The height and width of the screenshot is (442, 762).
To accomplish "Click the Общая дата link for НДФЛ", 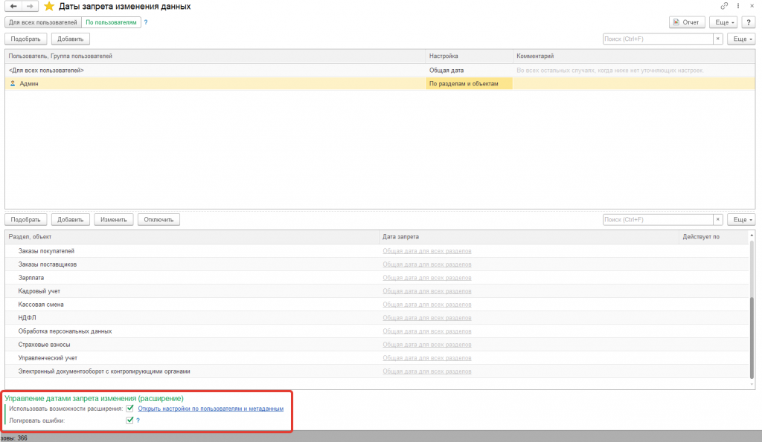I will 426,318.
